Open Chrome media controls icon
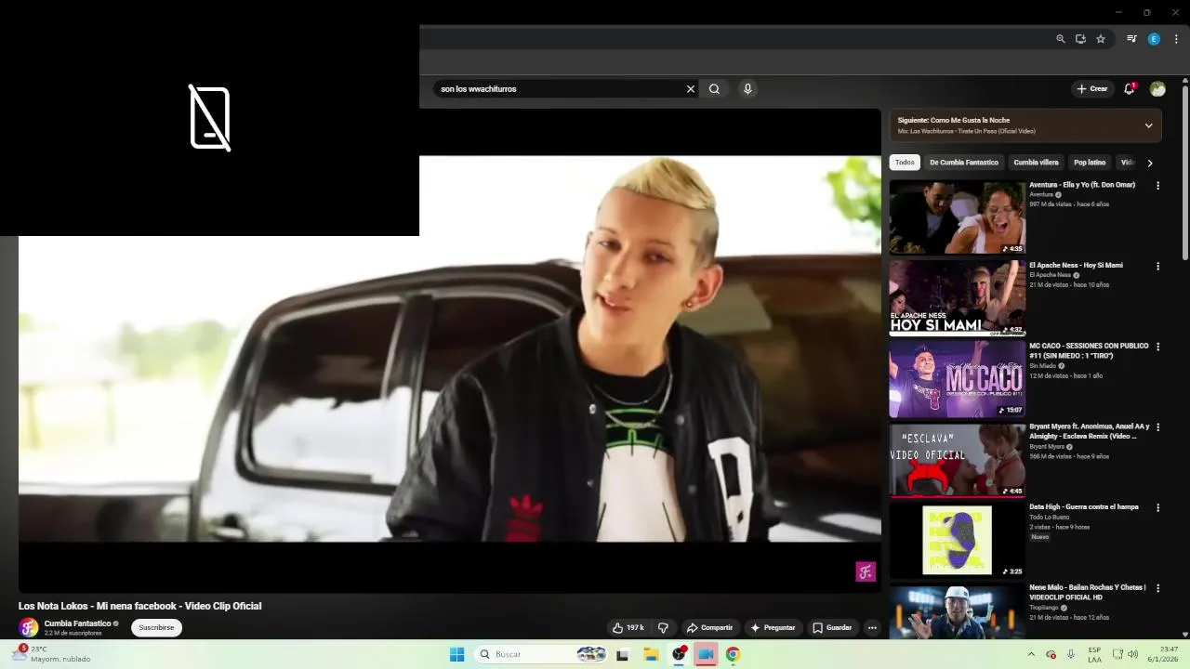The height and width of the screenshot is (669, 1190). 1131,39
